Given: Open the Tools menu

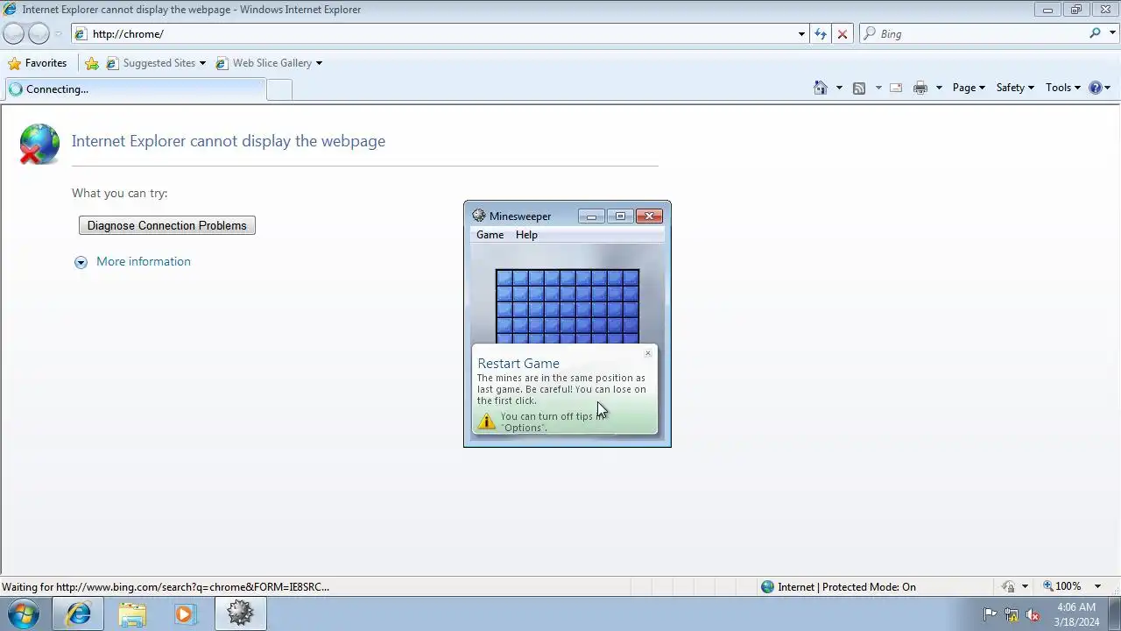Looking at the screenshot, I should 1063,88.
